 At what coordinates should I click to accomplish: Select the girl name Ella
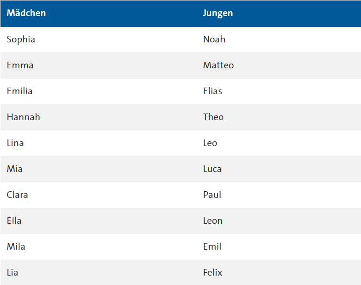point(14,221)
